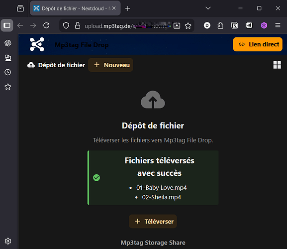
Task: Reload the current page
Action: pyautogui.click(x=46, y=25)
